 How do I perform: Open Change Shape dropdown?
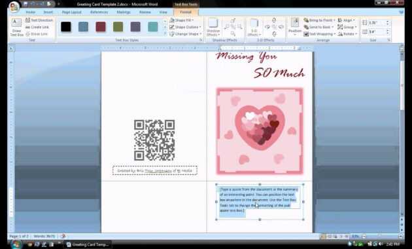pyautogui.click(x=186, y=34)
